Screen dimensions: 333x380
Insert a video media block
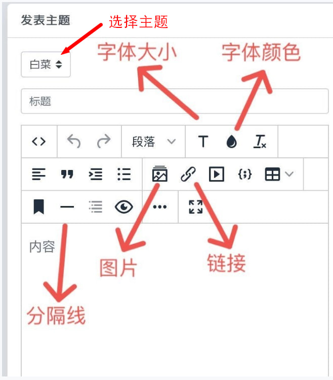[217, 174]
